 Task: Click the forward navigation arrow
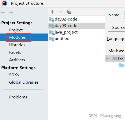coord(11,12)
